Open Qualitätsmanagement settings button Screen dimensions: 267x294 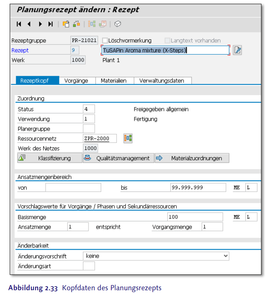click(118, 158)
